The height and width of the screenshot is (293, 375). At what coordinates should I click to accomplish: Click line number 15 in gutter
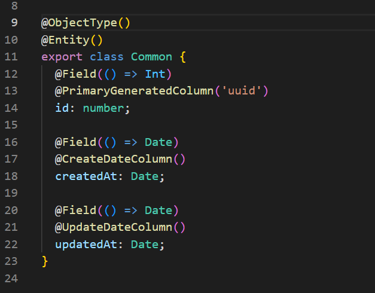click(x=11, y=125)
